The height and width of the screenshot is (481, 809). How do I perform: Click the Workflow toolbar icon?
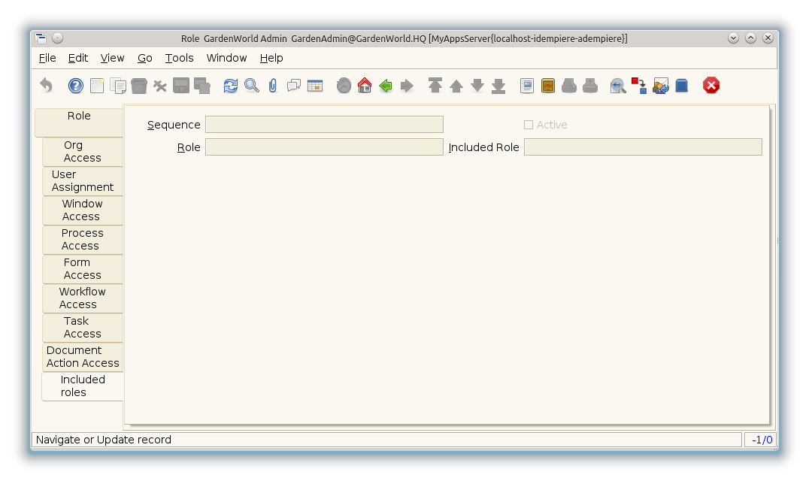click(x=640, y=86)
